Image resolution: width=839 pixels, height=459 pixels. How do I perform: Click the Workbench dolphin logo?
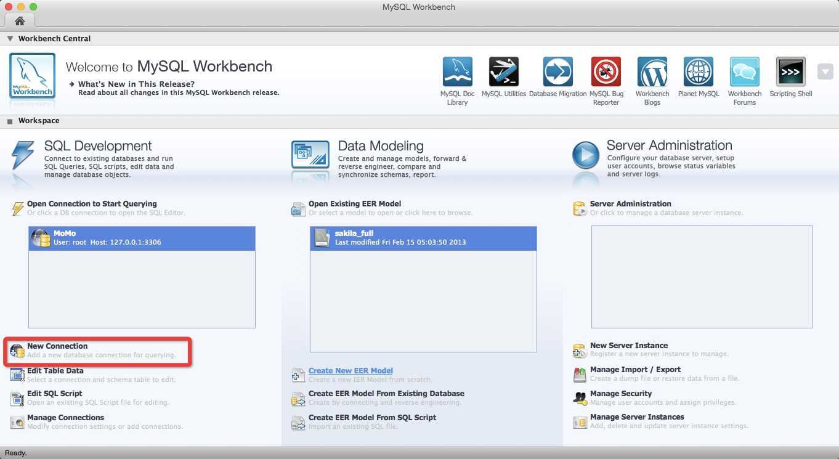[33, 76]
